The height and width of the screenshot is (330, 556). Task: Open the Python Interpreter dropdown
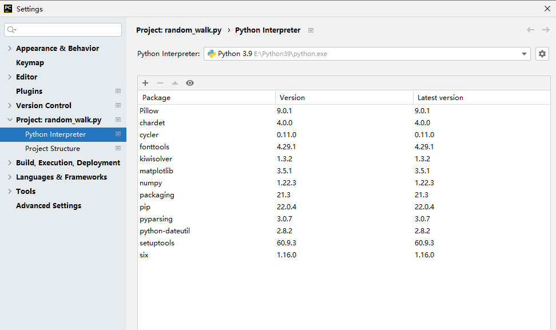coord(523,53)
